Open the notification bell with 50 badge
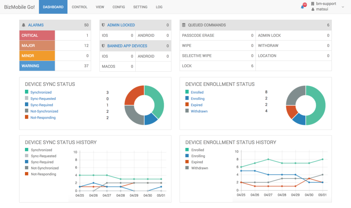 click(x=303, y=6)
